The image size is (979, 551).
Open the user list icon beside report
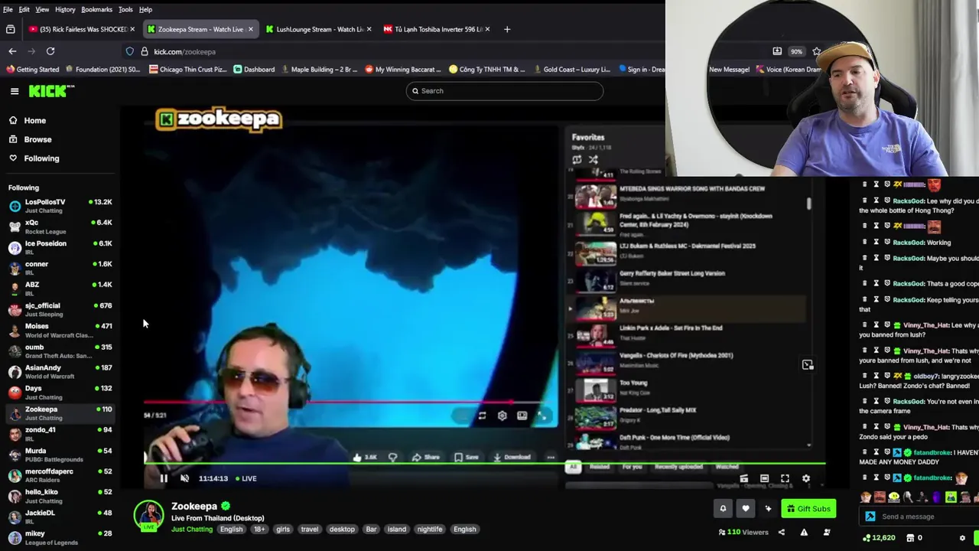point(826,532)
